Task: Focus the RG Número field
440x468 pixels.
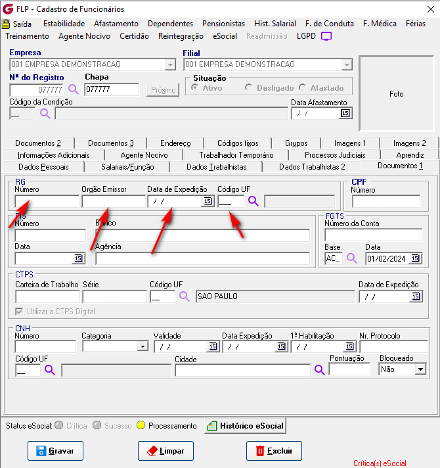Action: 47,202
